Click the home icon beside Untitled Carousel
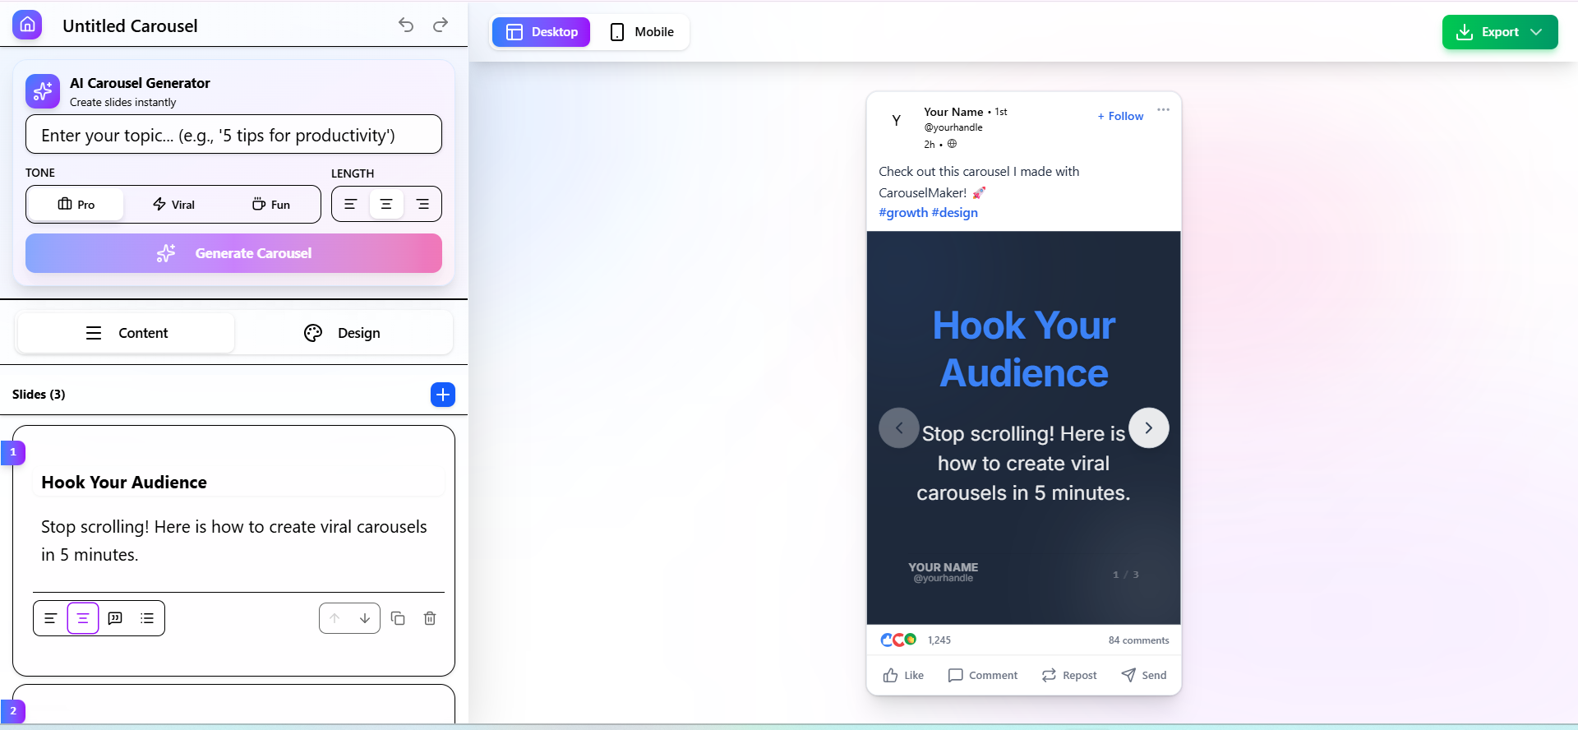Viewport: 1578px width, 730px height. [27, 25]
